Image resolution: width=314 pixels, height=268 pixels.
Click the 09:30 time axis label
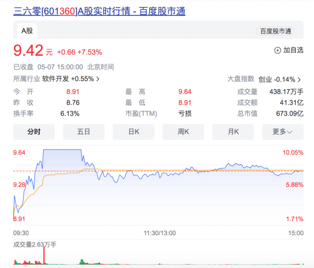[21, 233]
